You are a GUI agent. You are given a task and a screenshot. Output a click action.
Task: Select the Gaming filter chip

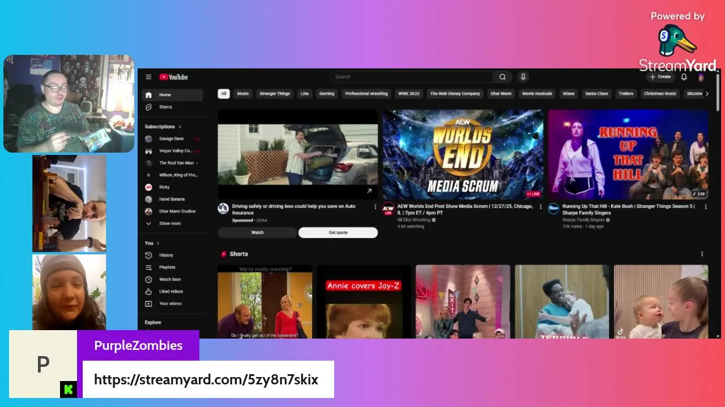click(x=327, y=94)
